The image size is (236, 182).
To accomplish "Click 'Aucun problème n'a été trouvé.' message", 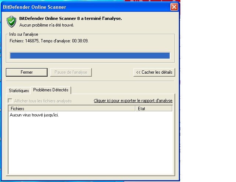I will click(x=47, y=25).
